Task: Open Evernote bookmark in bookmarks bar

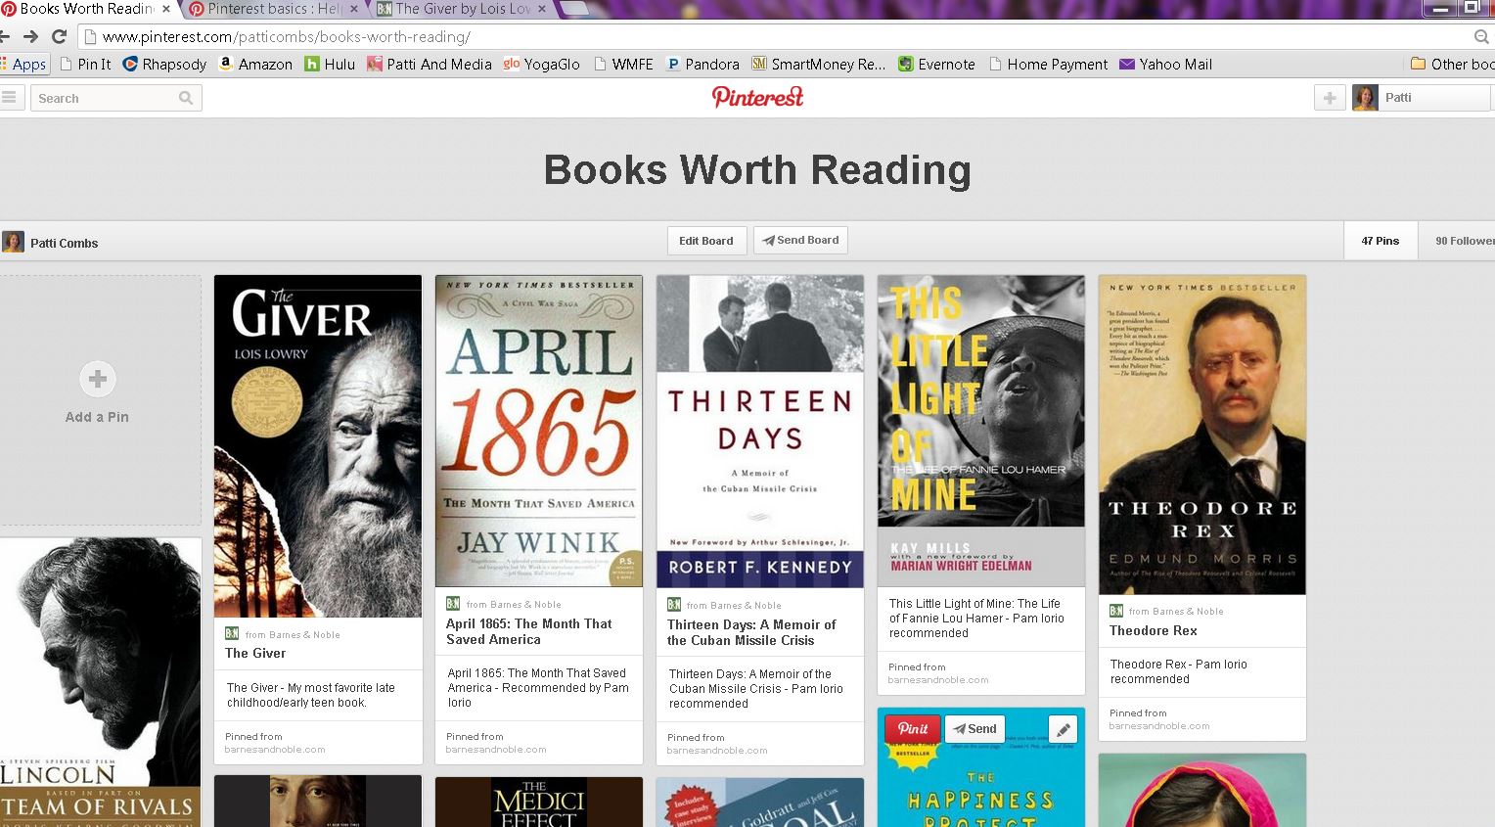Action: coord(936,65)
